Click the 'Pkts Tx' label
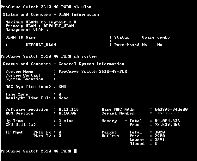197x161 pixels. click(x=42, y=136)
